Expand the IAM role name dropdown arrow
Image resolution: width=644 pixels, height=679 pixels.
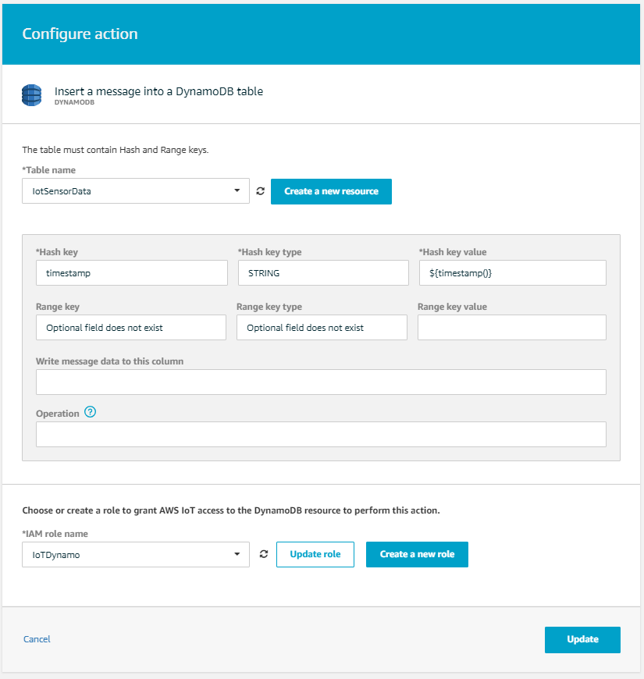(x=237, y=554)
